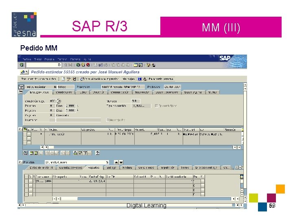Click the Display/Change pencil glasses icon
Screen dimensions: 293x220
pos(69,79)
